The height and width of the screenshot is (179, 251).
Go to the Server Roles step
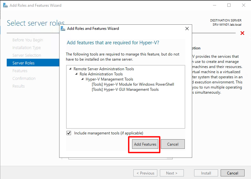point(23,63)
